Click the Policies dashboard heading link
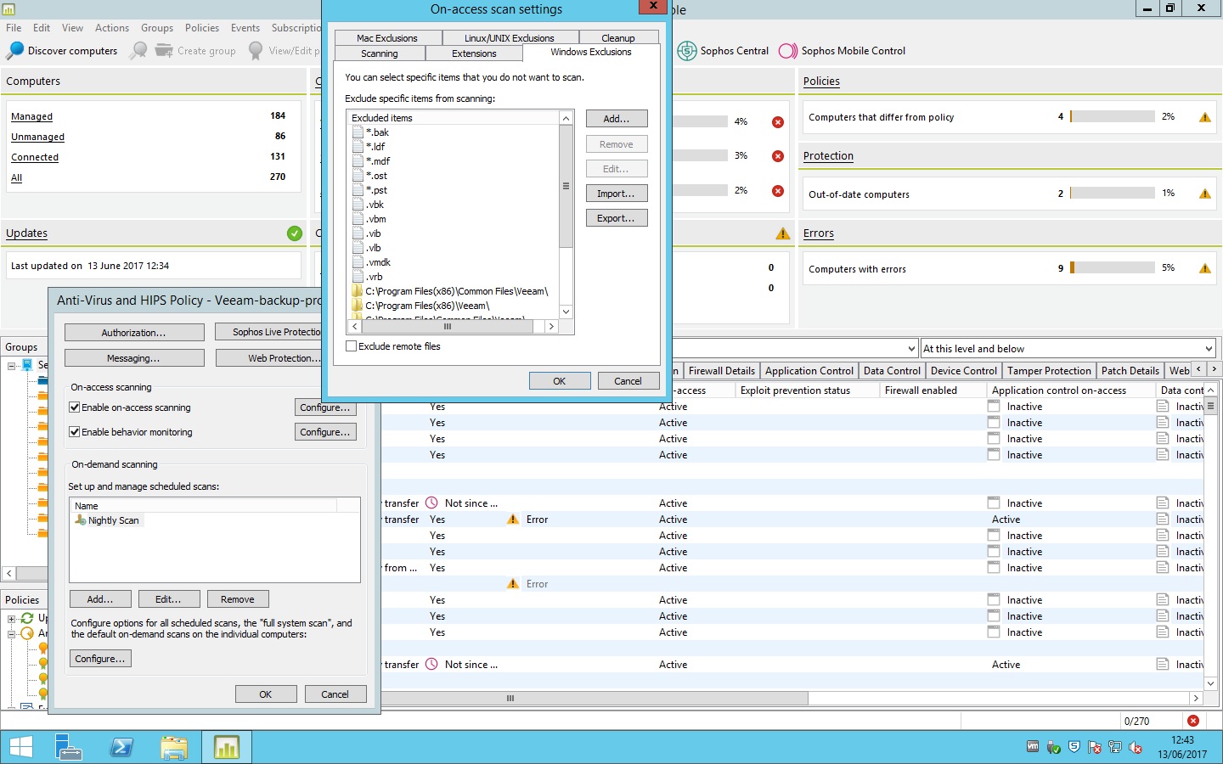1223x764 pixels. [x=821, y=81]
